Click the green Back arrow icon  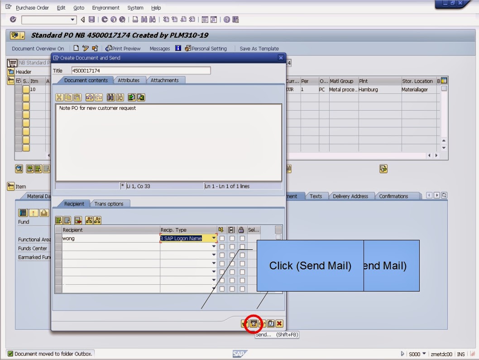coord(105,19)
